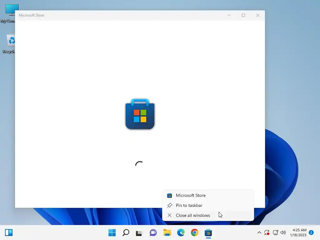Minimize the Microsoft Store window
This screenshot has width=320, height=240.
pyautogui.click(x=229, y=15)
